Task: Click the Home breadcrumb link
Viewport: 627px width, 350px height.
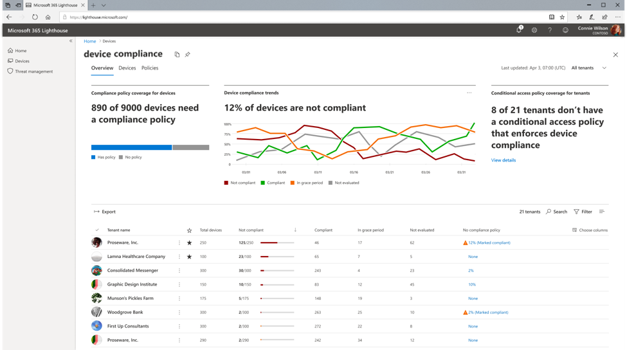Action: [89, 41]
